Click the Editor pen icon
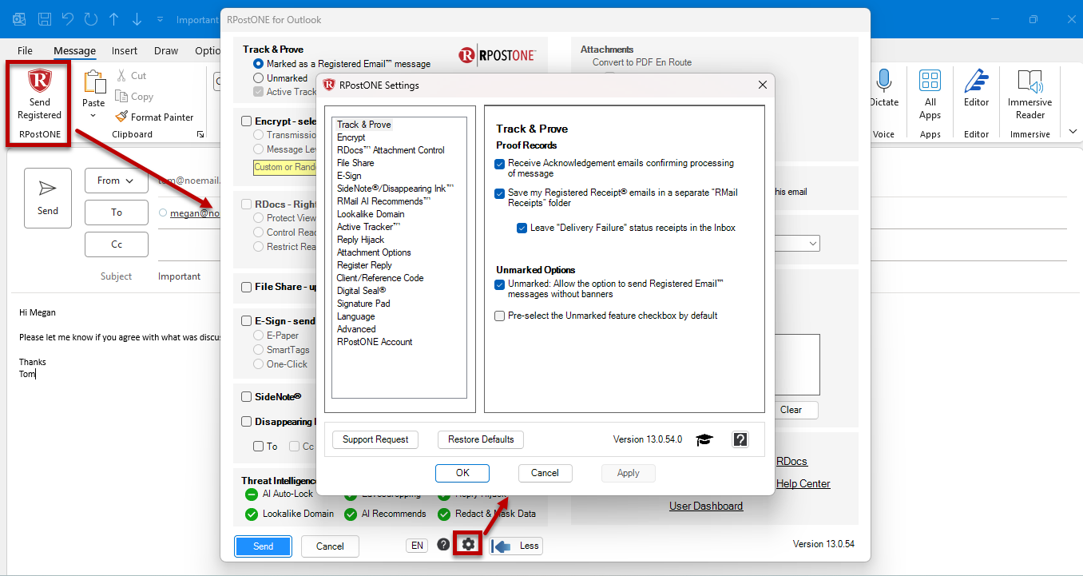This screenshot has height=576, width=1083. 976,81
